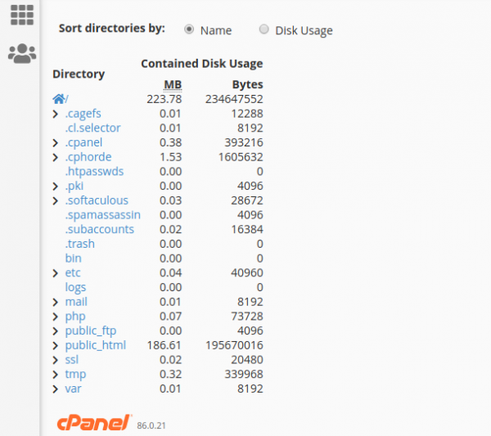Open the .spamassassin directory link
Image resolution: width=491 pixels, height=436 pixels.
pyautogui.click(x=103, y=215)
